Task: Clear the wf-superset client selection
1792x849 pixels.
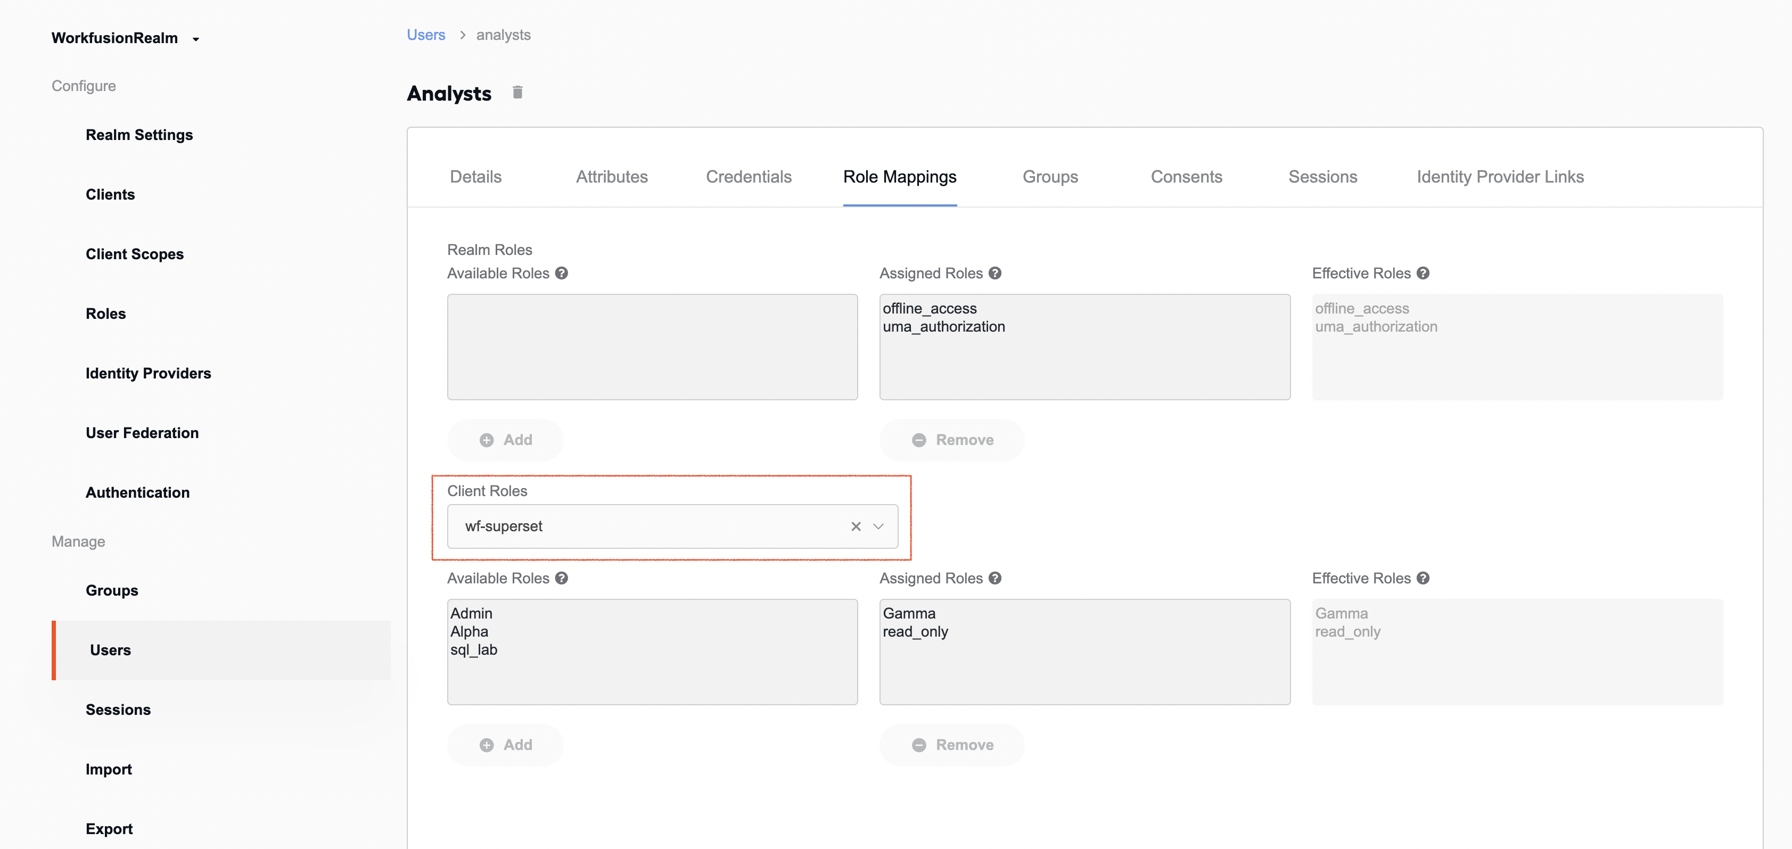Action: pos(856,526)
